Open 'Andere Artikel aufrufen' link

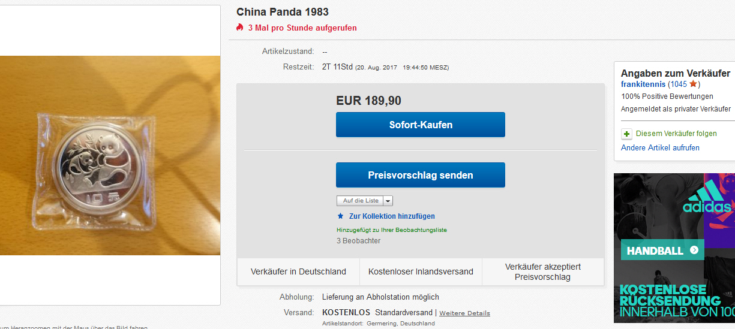coord(660,147)
